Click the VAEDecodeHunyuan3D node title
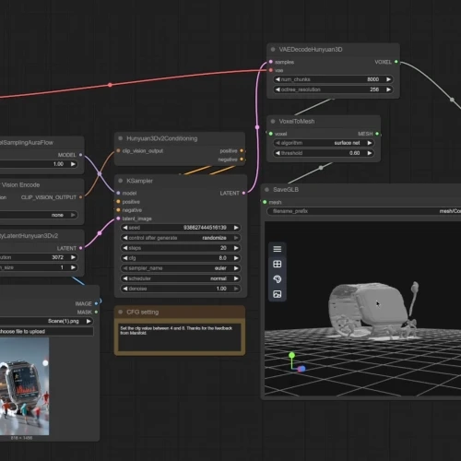 (x=311, y=50)
